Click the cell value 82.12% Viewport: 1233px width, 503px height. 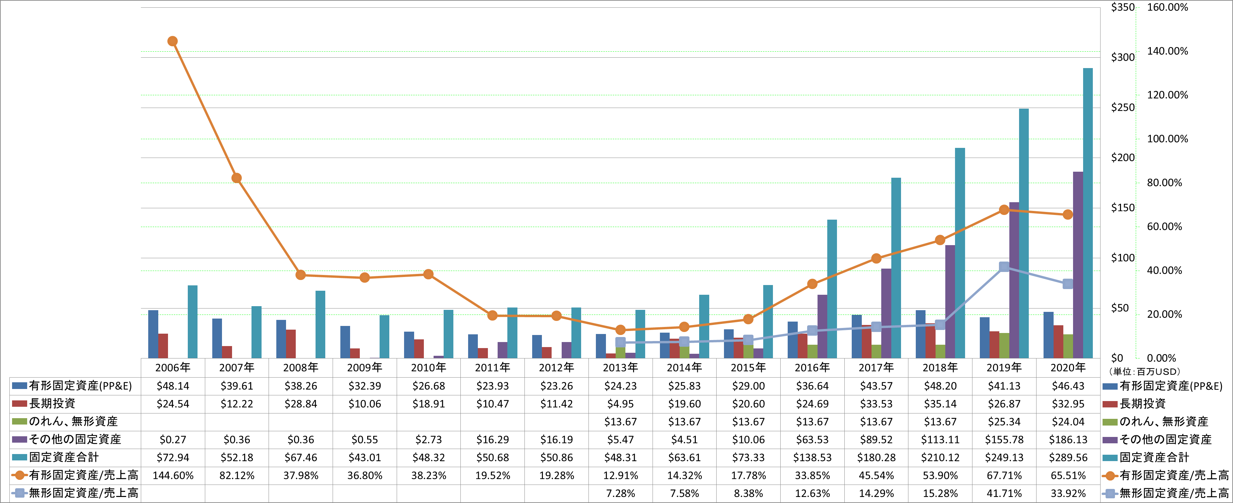click(236, 475)
